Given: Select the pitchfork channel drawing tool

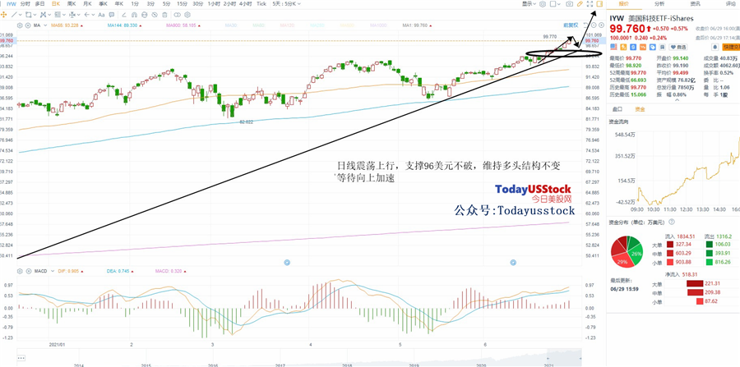Looking at the screenshot, I should pyautogui.click(x=43, y=15).
